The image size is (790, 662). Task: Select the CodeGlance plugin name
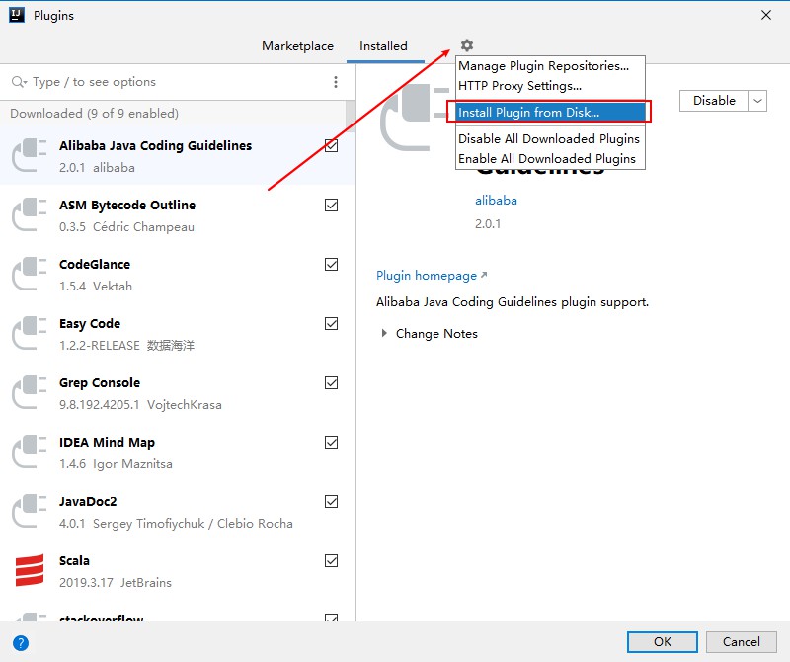pos(95,264)
